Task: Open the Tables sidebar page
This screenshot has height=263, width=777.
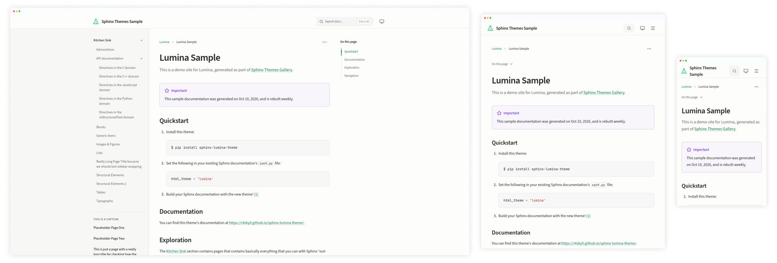Action: click(x=101, y=192)
